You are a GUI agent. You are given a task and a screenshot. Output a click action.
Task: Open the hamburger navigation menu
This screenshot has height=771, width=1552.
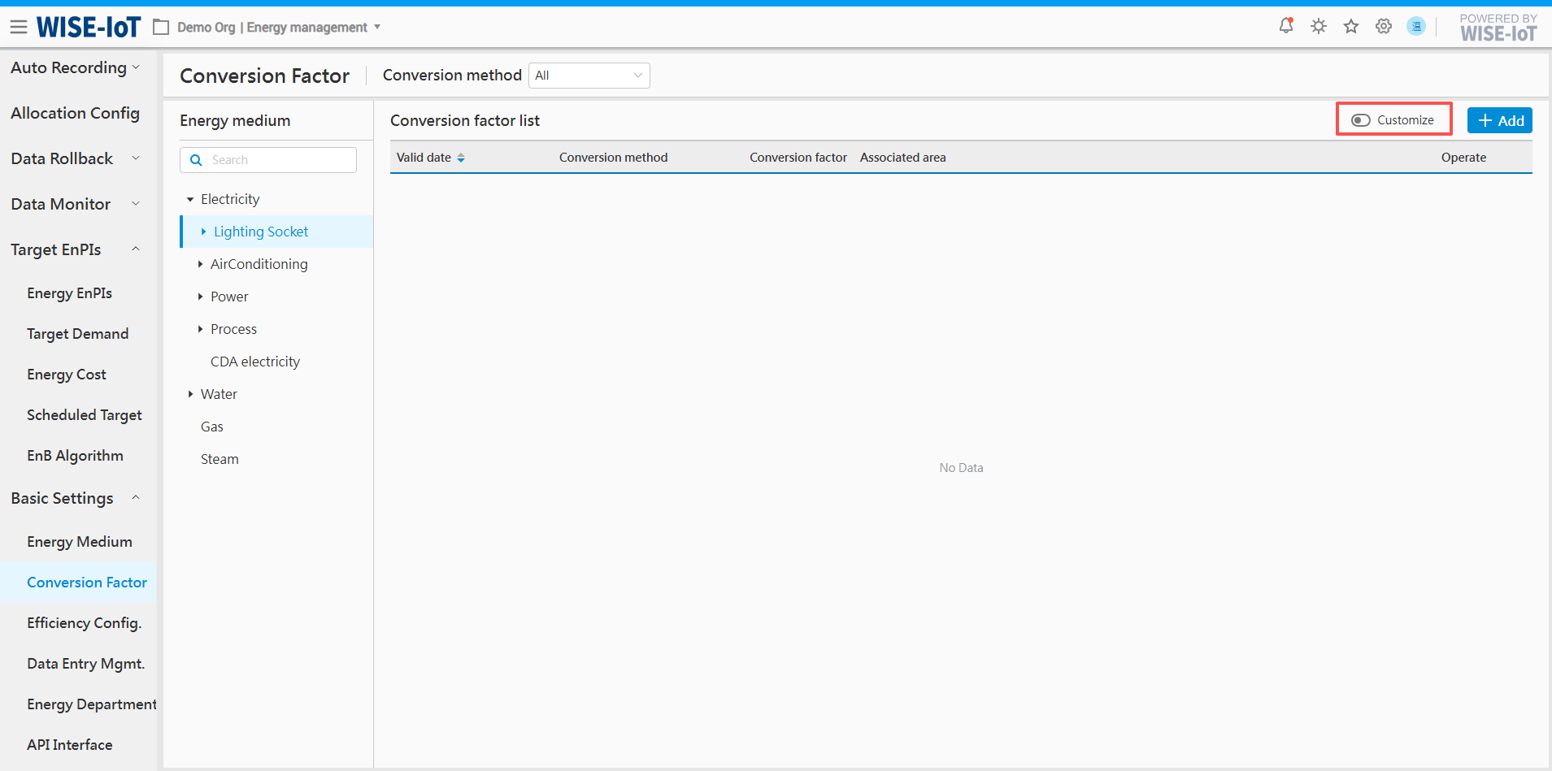click(x=19, y=28)
